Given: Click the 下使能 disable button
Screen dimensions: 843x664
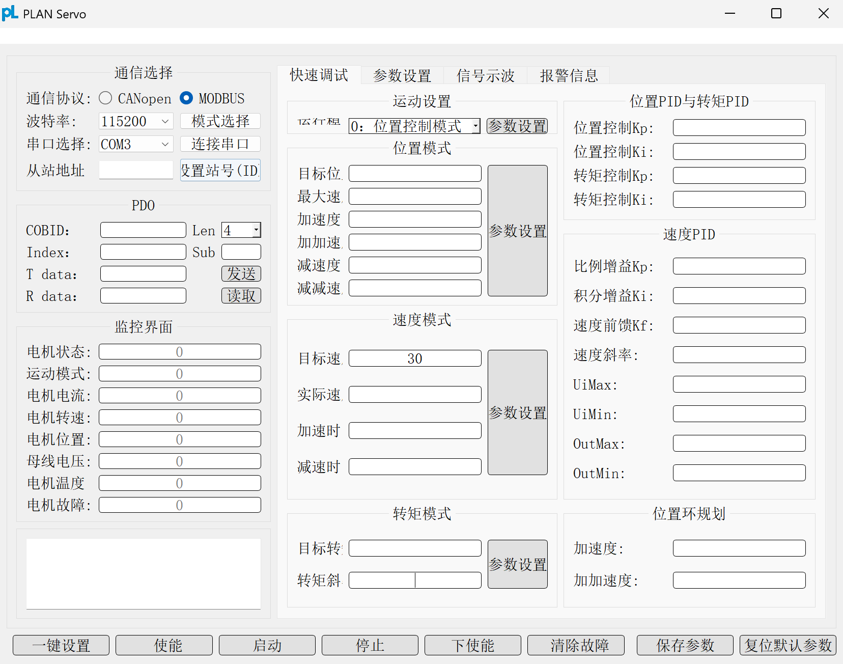Looking at the screenshot, I should click(473, 645).
